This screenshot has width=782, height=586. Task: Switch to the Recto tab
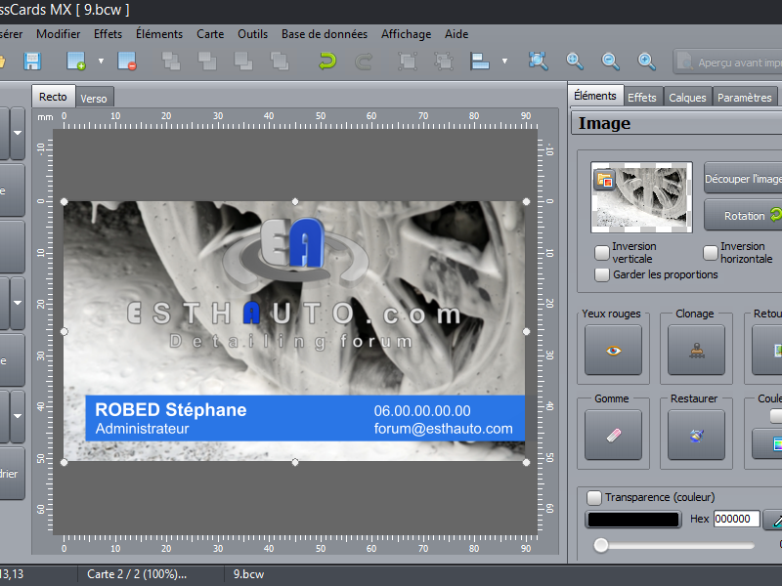click(x=53, y=97)
